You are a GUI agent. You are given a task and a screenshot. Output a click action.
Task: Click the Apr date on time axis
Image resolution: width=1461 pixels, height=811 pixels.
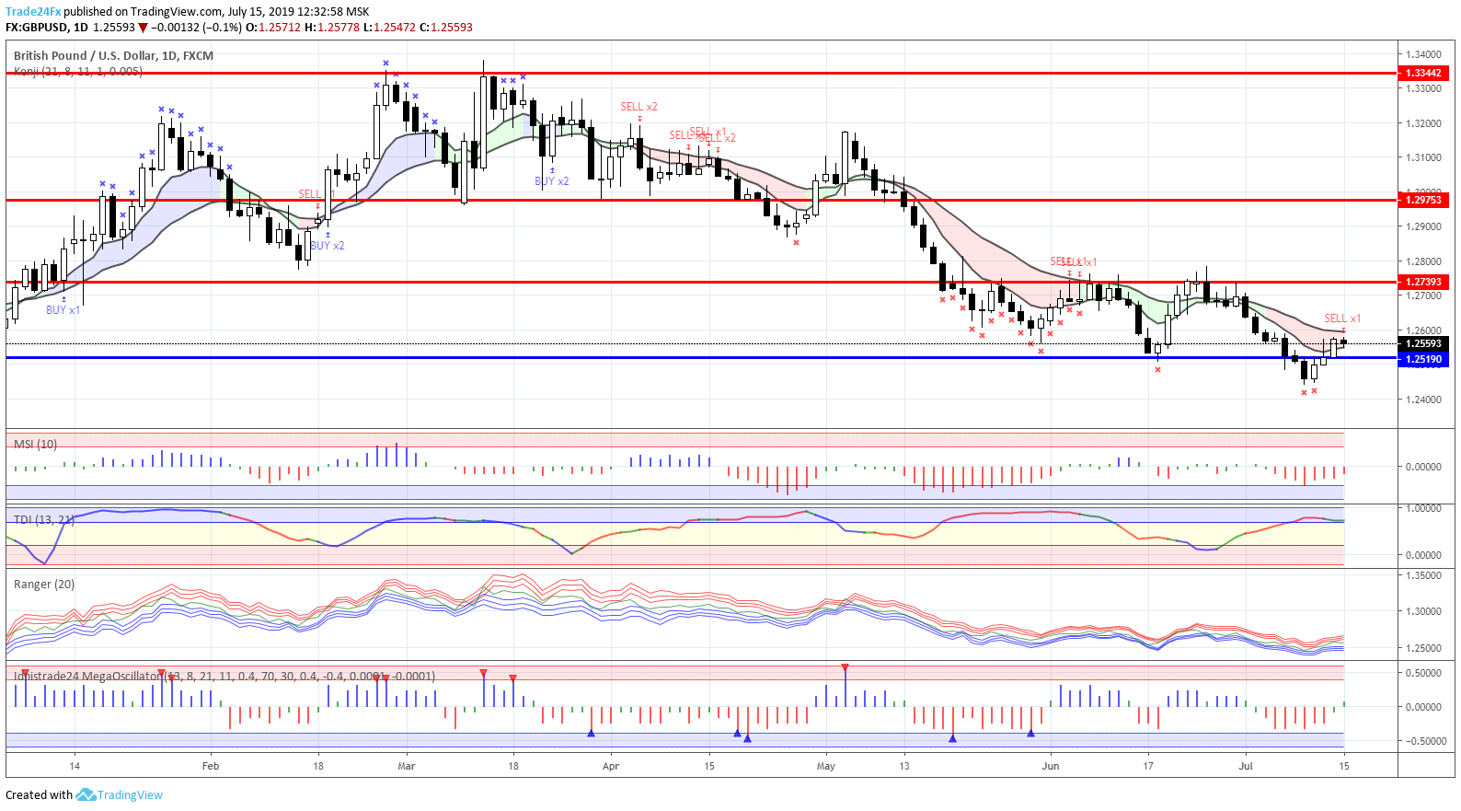pyautogui.click(x=611, y=766)
